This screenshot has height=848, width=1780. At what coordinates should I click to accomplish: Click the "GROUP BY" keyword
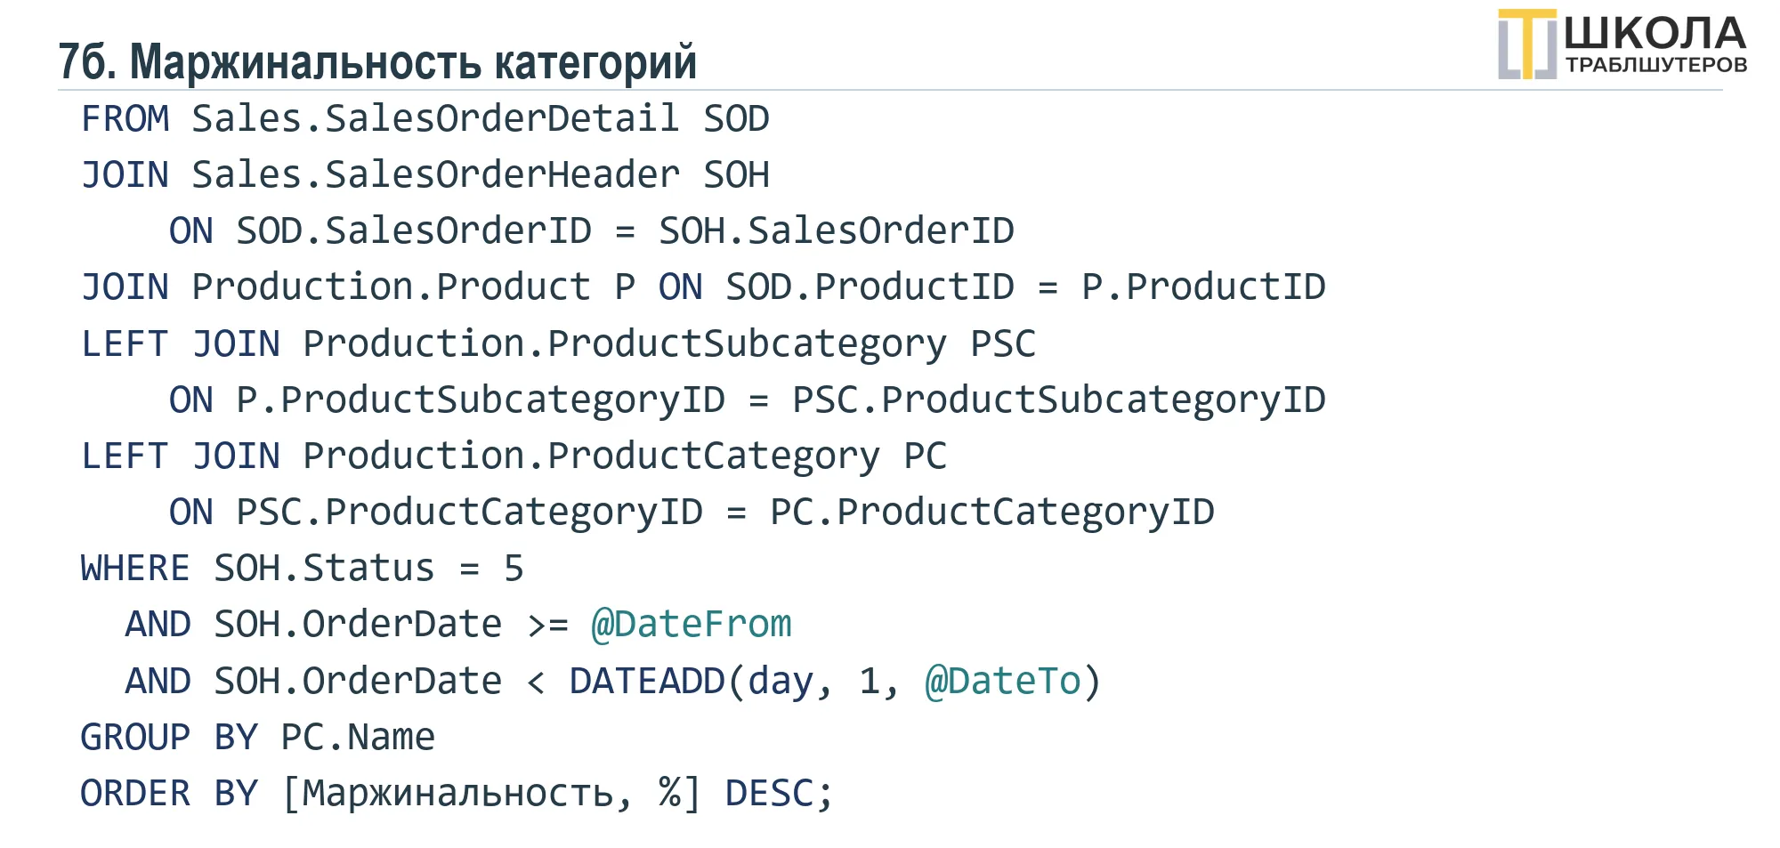click(169, 738)
